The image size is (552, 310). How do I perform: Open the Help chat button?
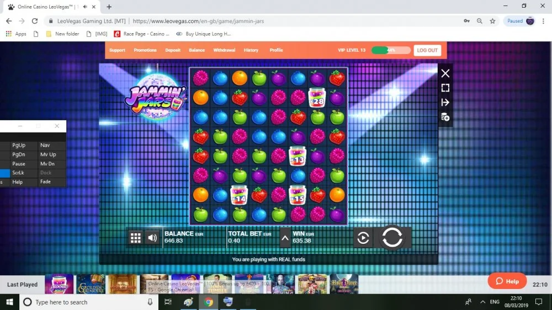(x=507, y=281)
